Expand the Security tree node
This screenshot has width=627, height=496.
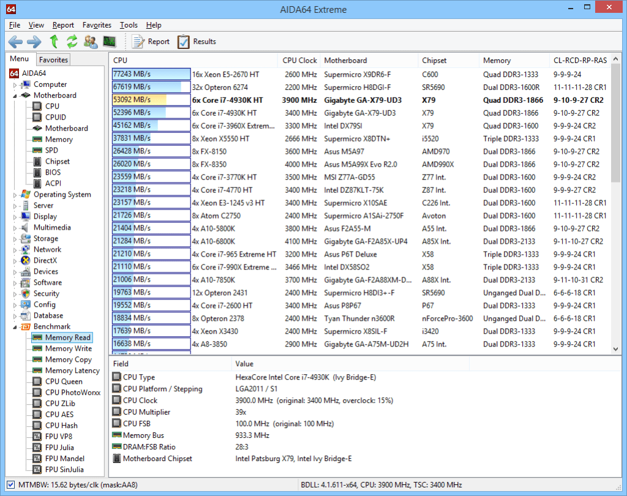pos(15,293)
